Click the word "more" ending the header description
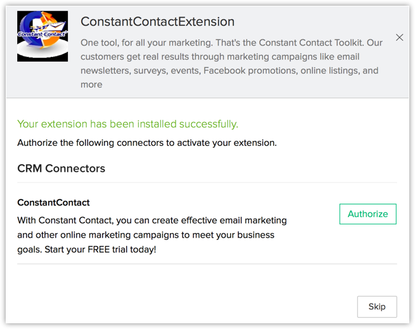 (x=91, y=84)
